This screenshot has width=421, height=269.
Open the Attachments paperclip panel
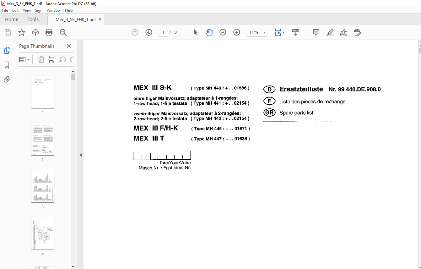pyautogui.click(x=7, y=79)
